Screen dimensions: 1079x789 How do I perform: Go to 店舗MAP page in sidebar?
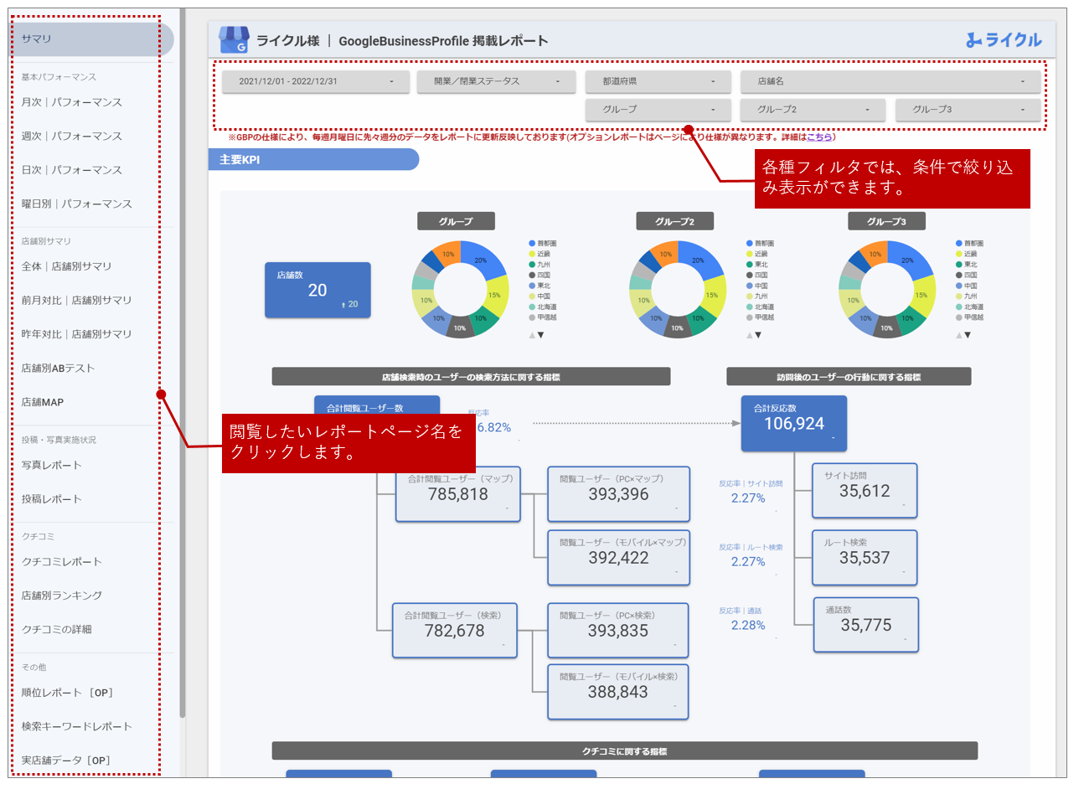[43, 402]
